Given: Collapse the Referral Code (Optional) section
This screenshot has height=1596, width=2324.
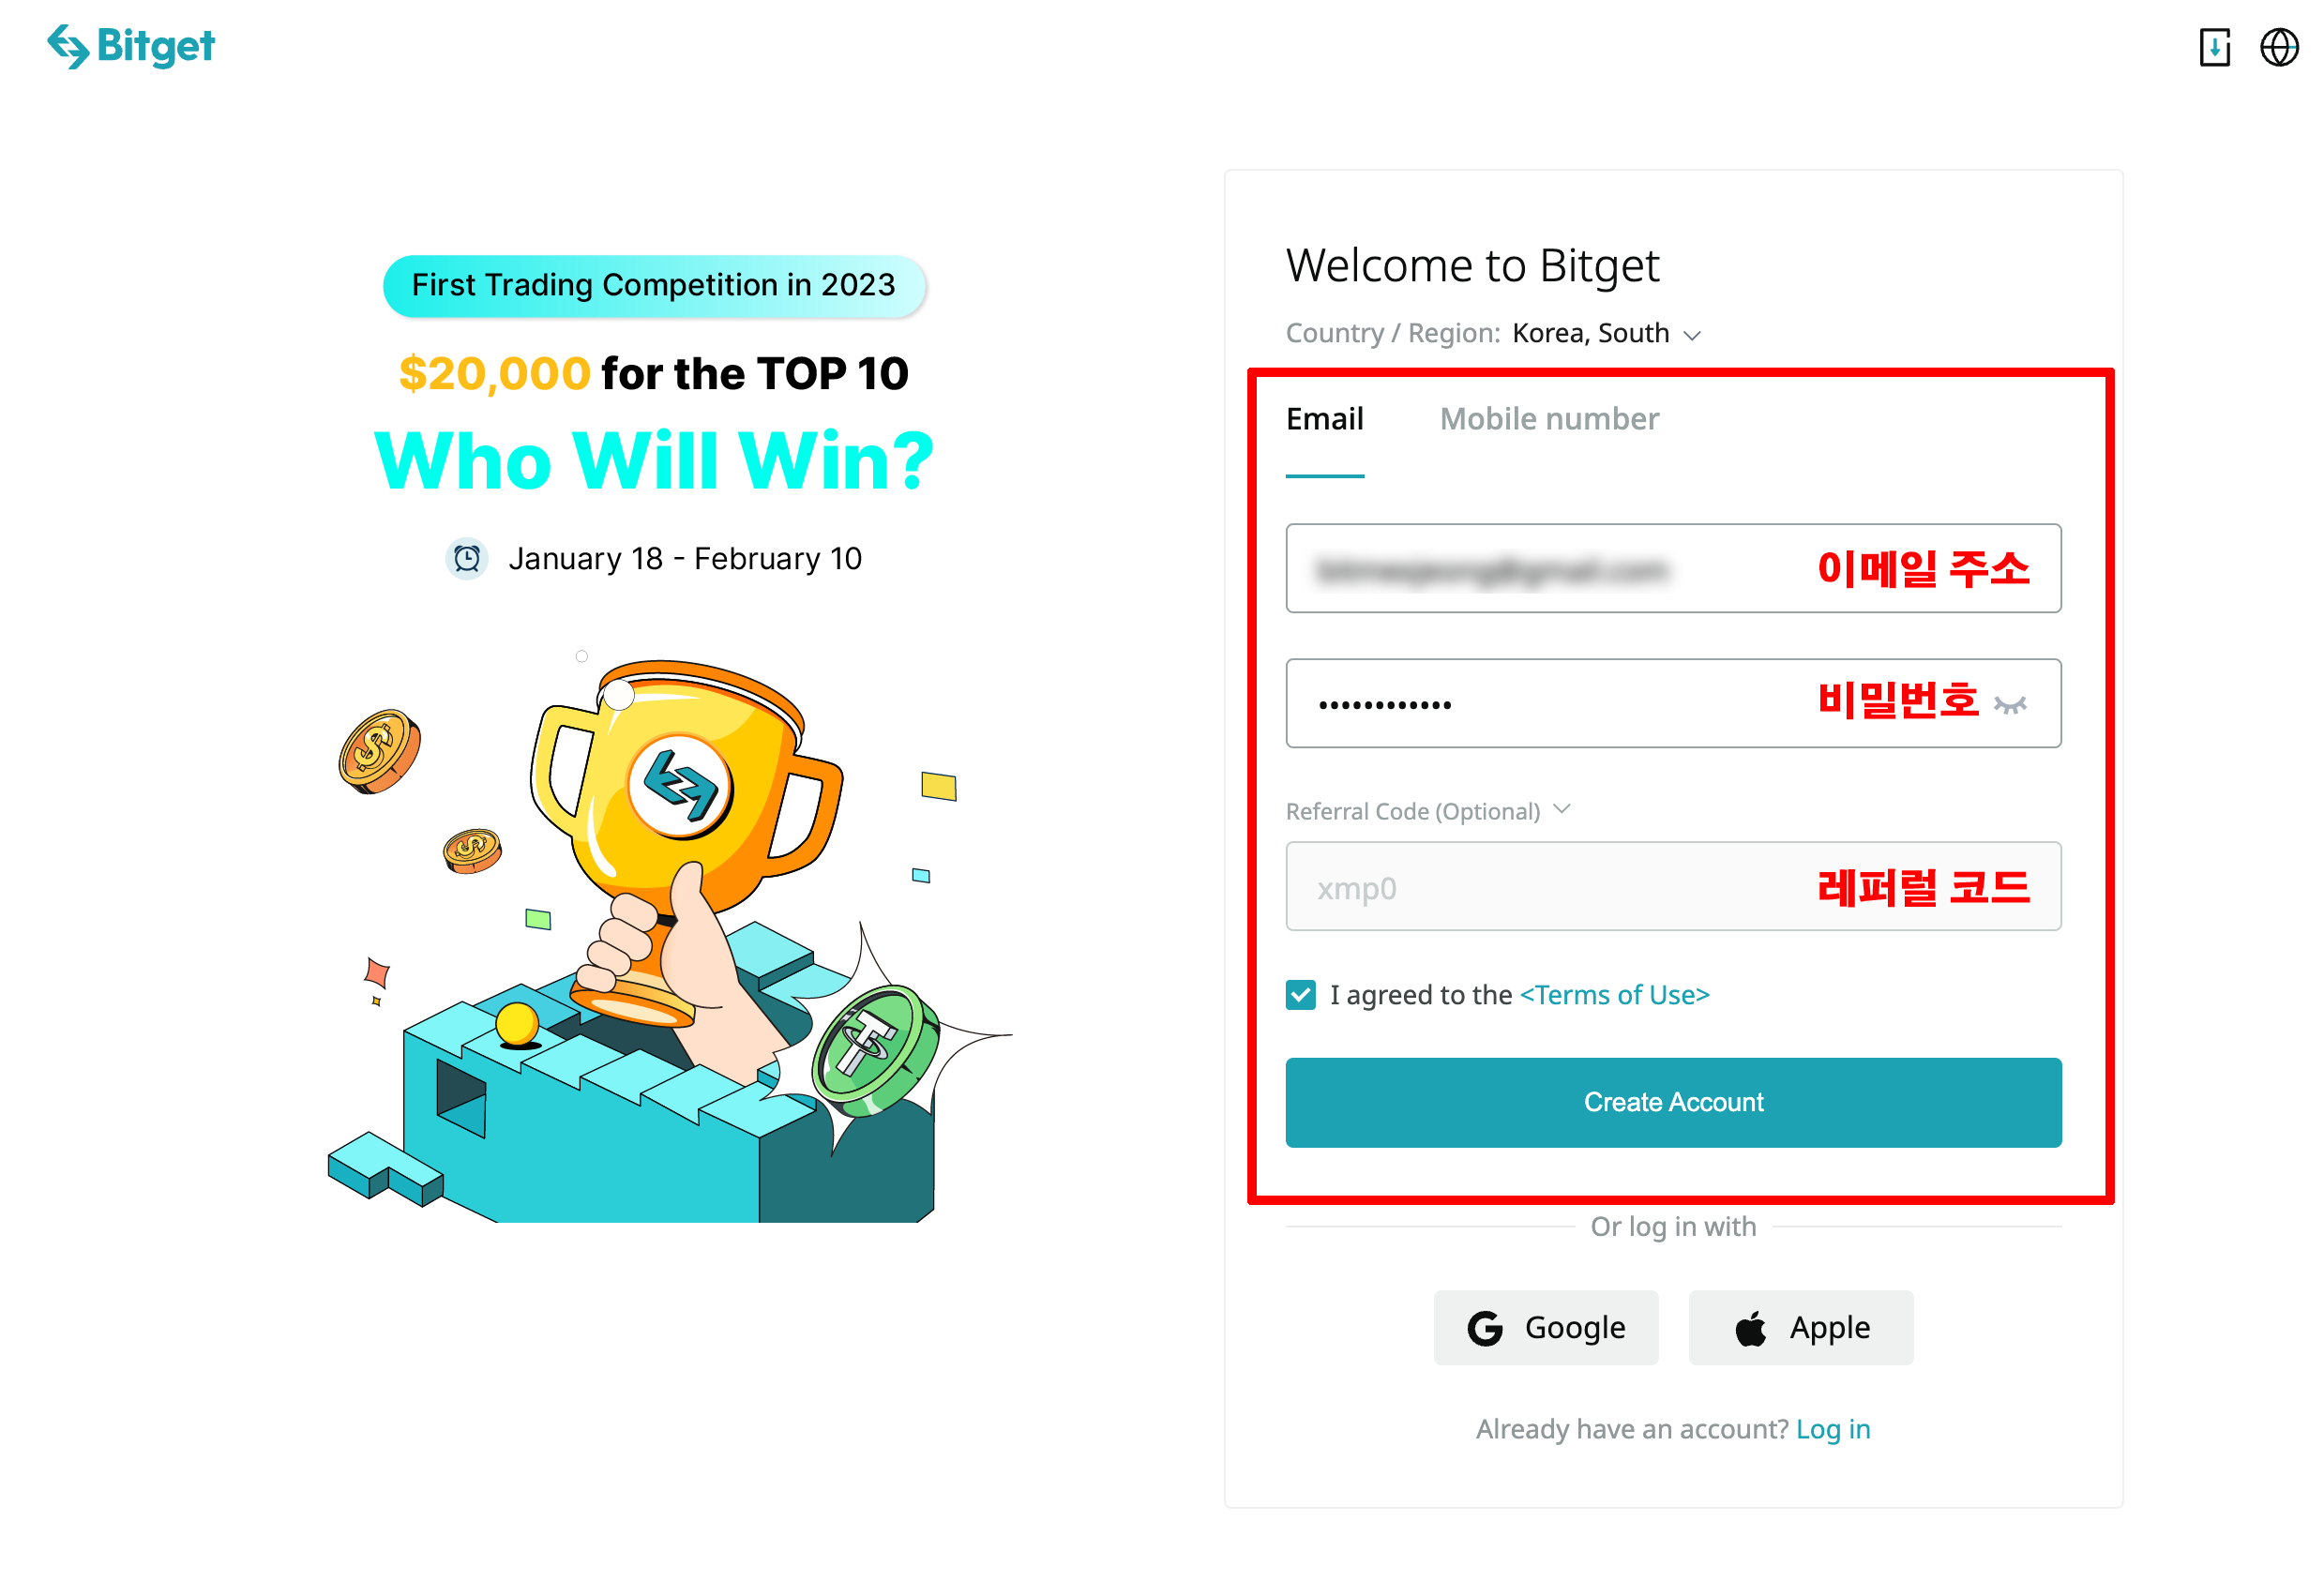Looking at the screenshot, I should point(1428,811).
